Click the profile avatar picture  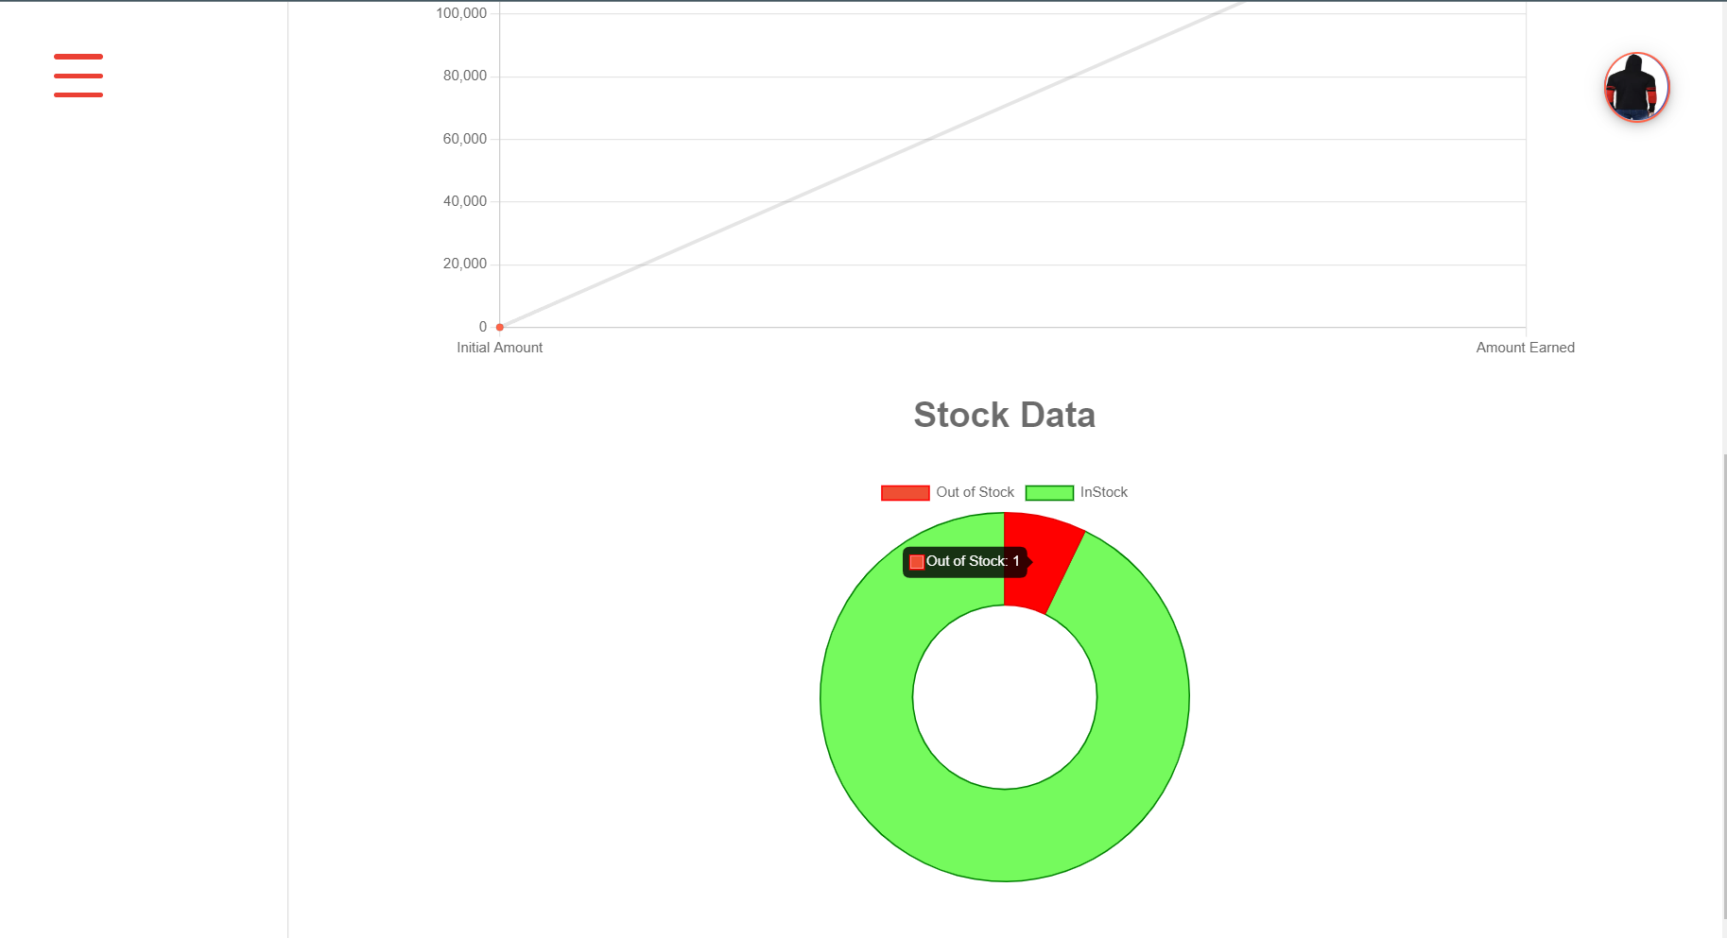tap(1636, 87)
